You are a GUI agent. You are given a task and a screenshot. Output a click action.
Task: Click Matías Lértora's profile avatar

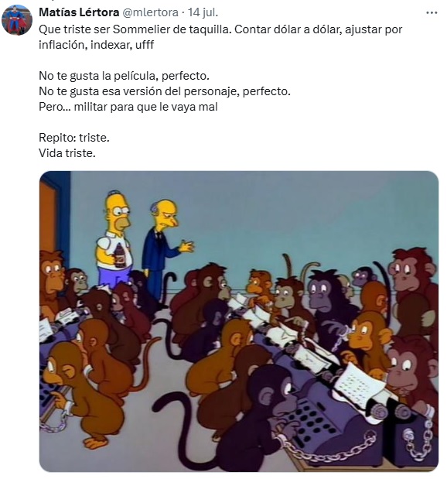pyautogui.click(x=17, y=20)
